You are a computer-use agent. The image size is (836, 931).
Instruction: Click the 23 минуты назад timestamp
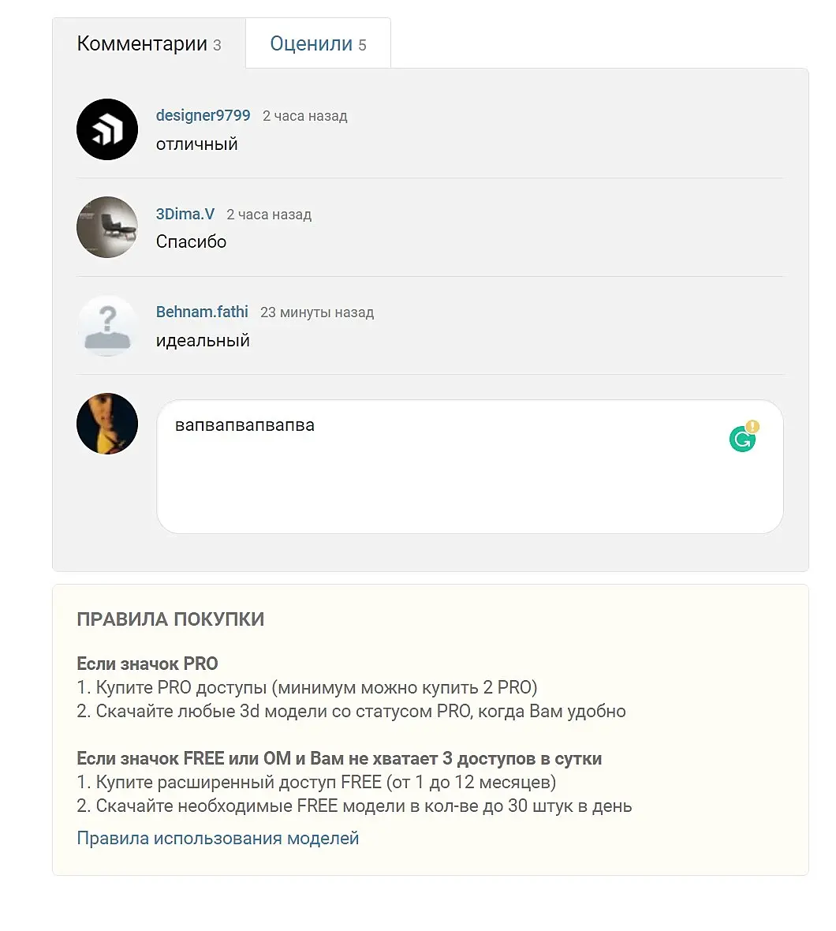point(317,312)
